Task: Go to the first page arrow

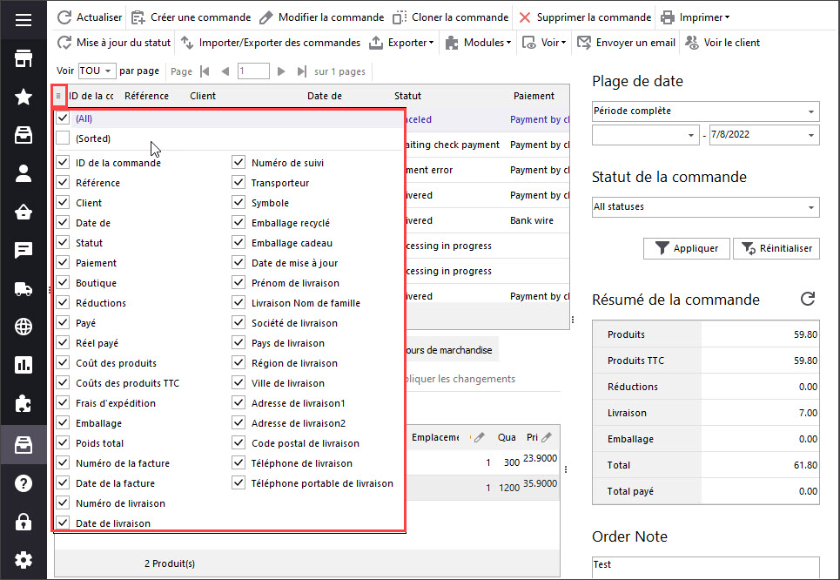Action: (204, 71)
